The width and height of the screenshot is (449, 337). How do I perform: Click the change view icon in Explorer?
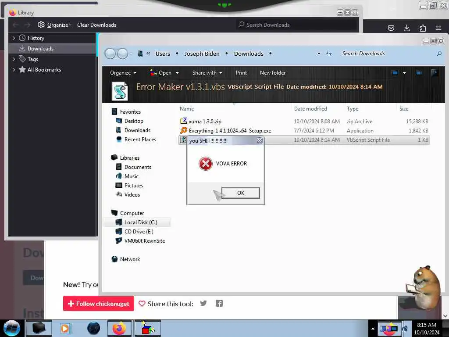tap(395, 73)
